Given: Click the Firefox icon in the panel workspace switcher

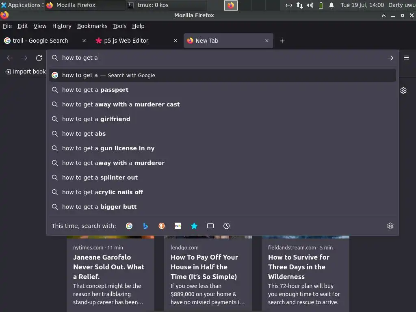Looking at the screenshot, I should (x=231, y=5).
